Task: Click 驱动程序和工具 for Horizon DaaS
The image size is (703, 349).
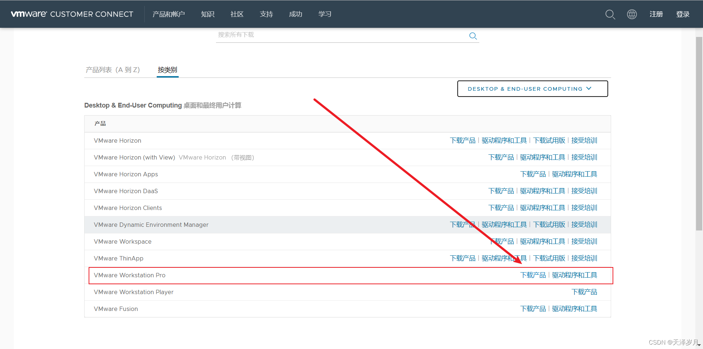Action: 543,191
